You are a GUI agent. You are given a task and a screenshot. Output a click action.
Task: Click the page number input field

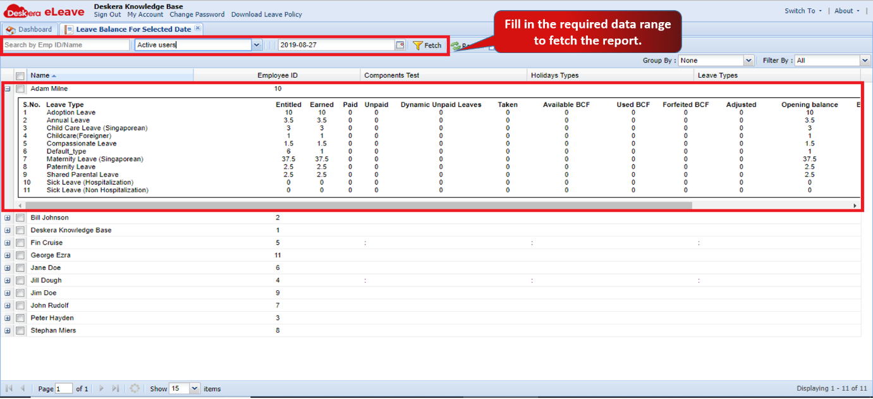point(64,388)
